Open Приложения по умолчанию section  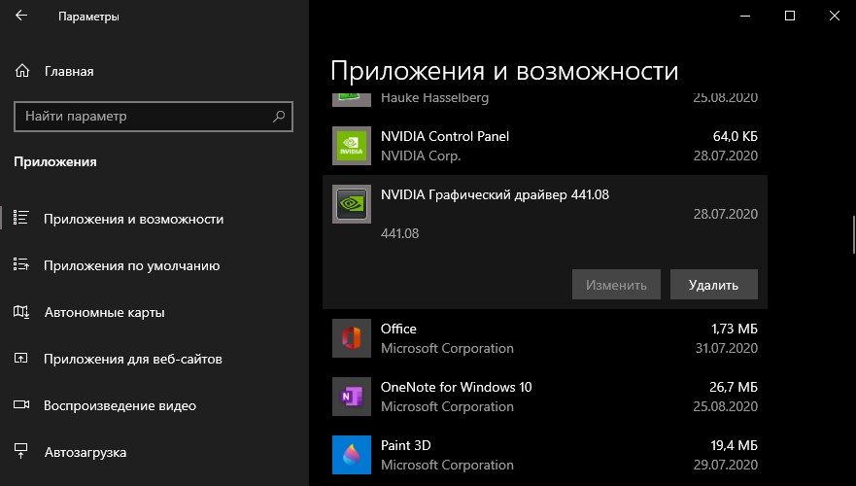pos(131,266)
